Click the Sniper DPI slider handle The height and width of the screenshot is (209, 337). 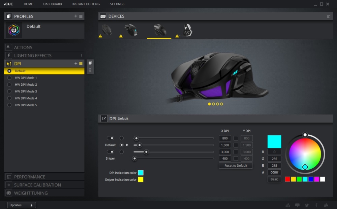point(134,159)
